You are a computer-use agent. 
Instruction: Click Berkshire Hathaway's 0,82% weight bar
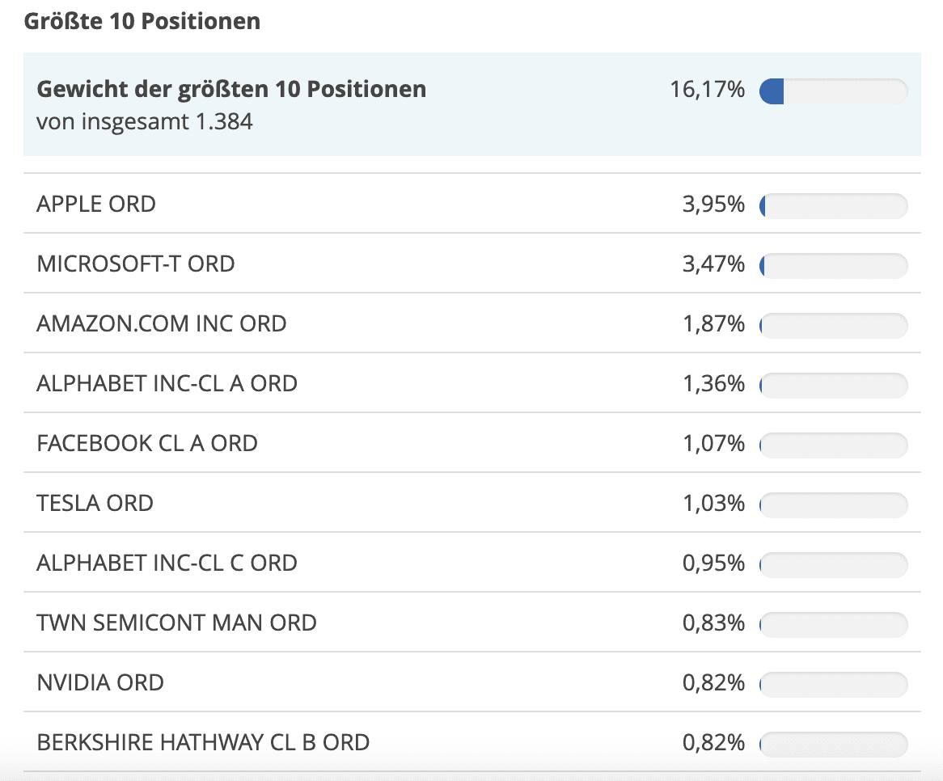(833, 745)
